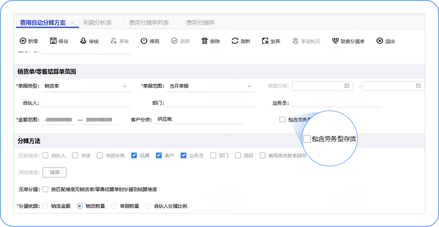Click the 新增 (add) toolbar icon
The height and width of the screenshot is (227, 439).
23,41
